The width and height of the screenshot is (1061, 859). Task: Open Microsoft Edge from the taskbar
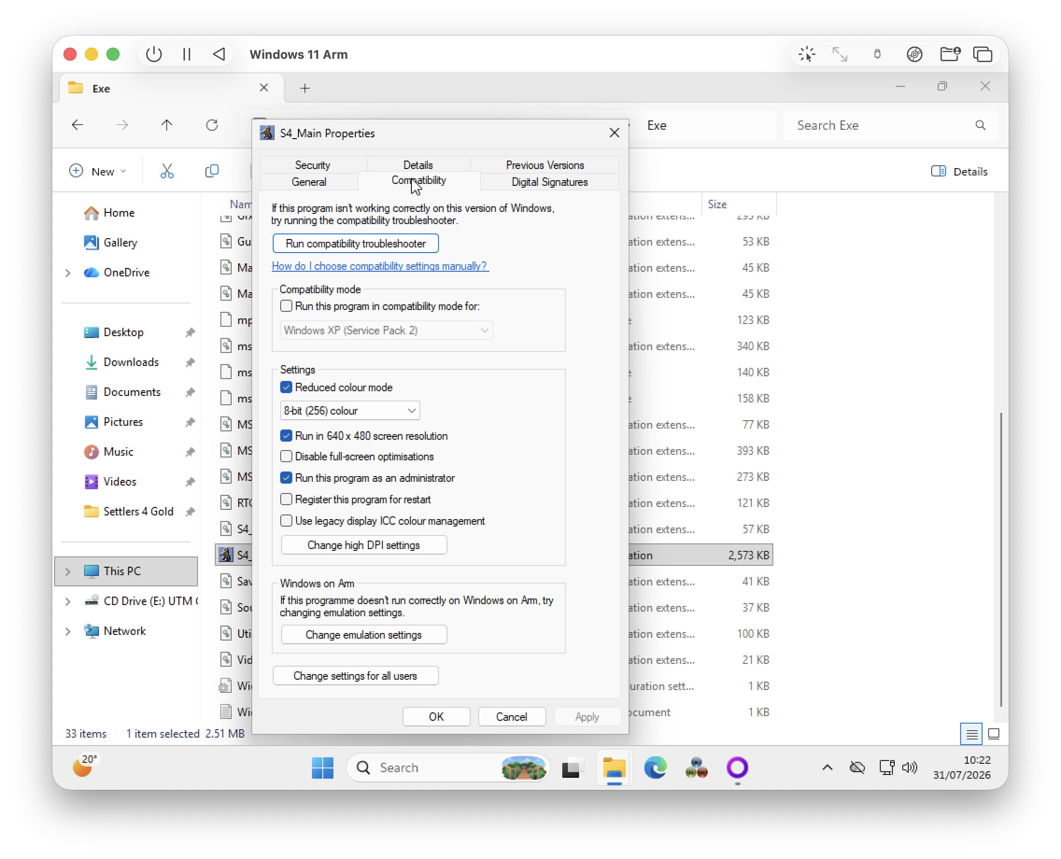[655, 767]
